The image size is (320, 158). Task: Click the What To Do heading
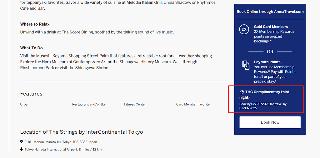coord(32,48)
